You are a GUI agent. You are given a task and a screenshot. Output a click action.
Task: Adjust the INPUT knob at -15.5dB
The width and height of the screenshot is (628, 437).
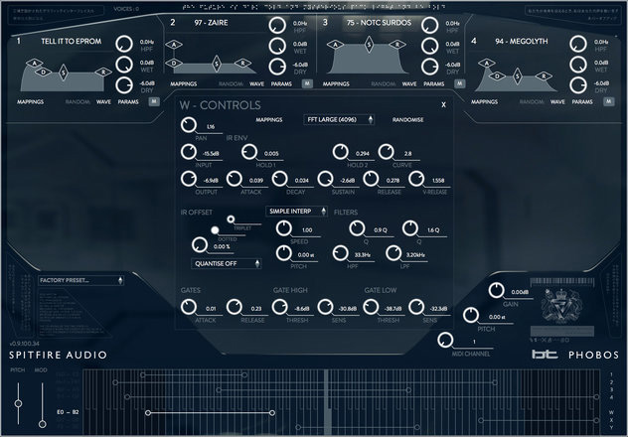(x=188, y=152)
